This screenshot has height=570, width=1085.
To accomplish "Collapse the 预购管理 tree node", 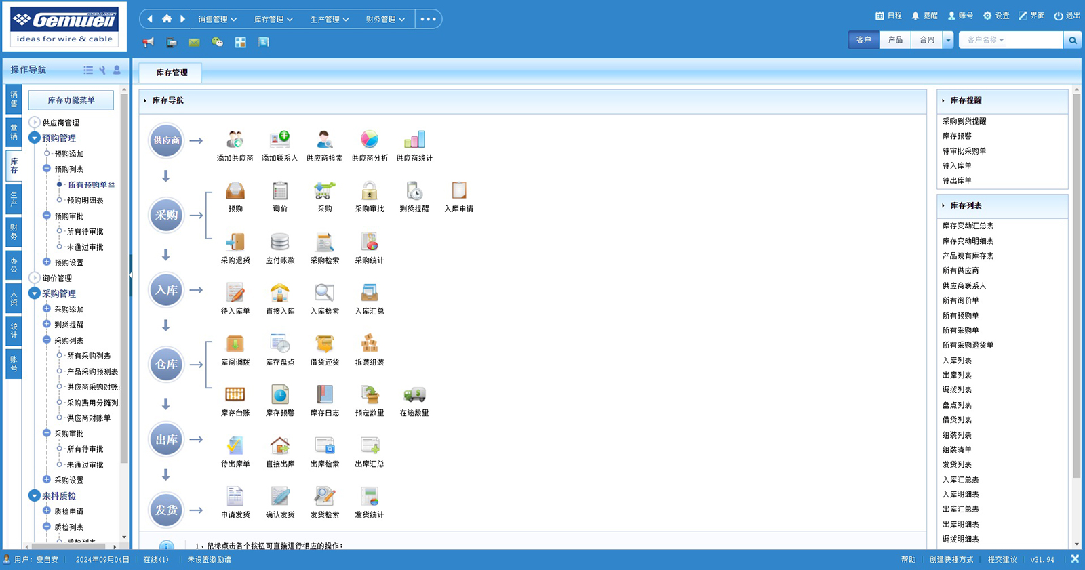I will tap(35, 138).
